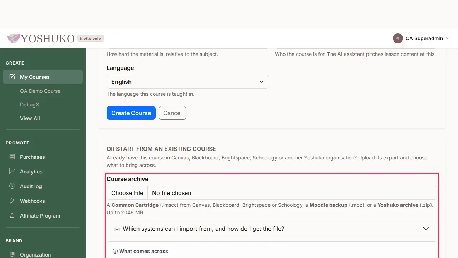Click the info icon beside 'What comes across'
This screenshot has width=458, height=258.
(x=115, y=251)
